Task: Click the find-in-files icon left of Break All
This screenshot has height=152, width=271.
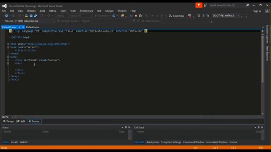Action: [122, 16]
